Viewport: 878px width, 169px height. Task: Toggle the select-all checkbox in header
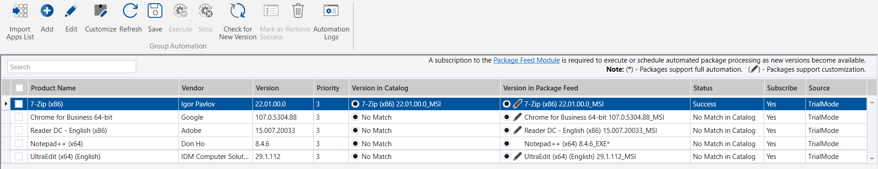pyautogui.click(x=19, y=88)
